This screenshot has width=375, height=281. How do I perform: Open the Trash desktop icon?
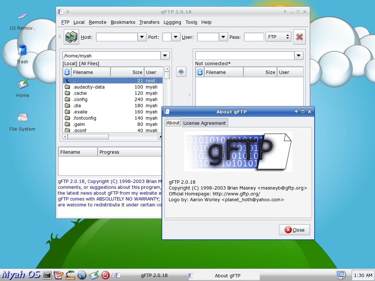[22, 50]
